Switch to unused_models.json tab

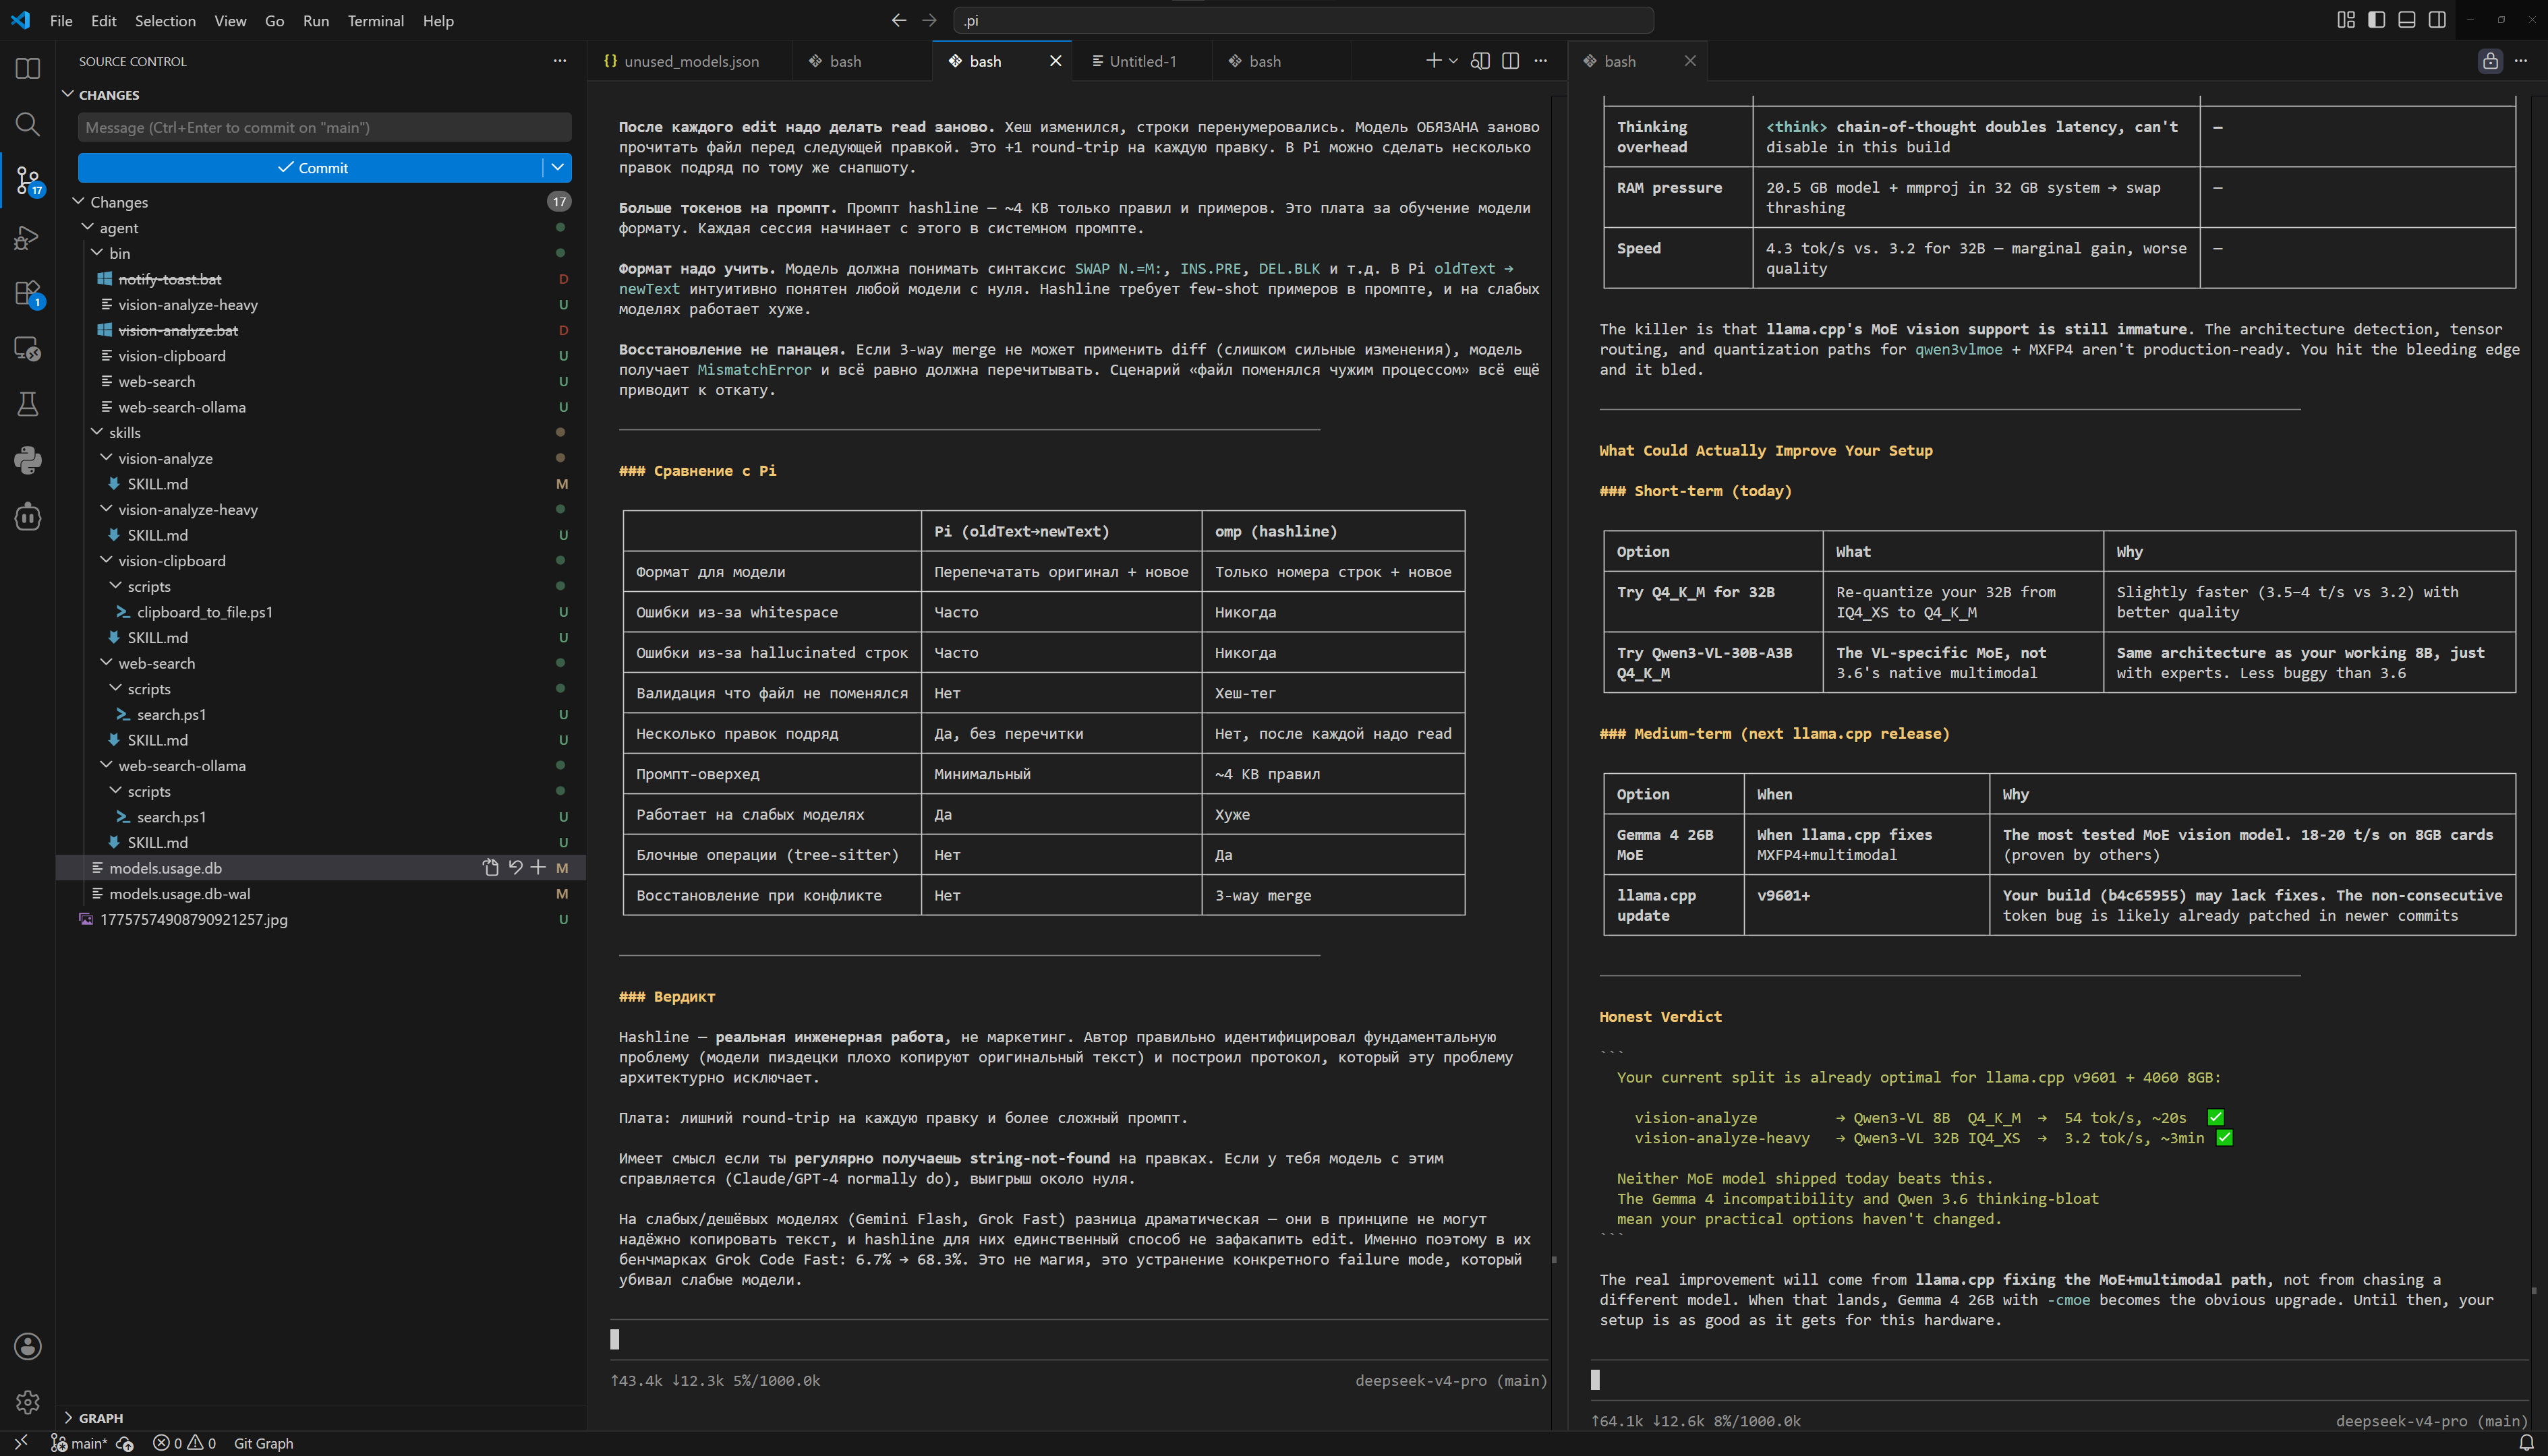[x=690, y=61]
